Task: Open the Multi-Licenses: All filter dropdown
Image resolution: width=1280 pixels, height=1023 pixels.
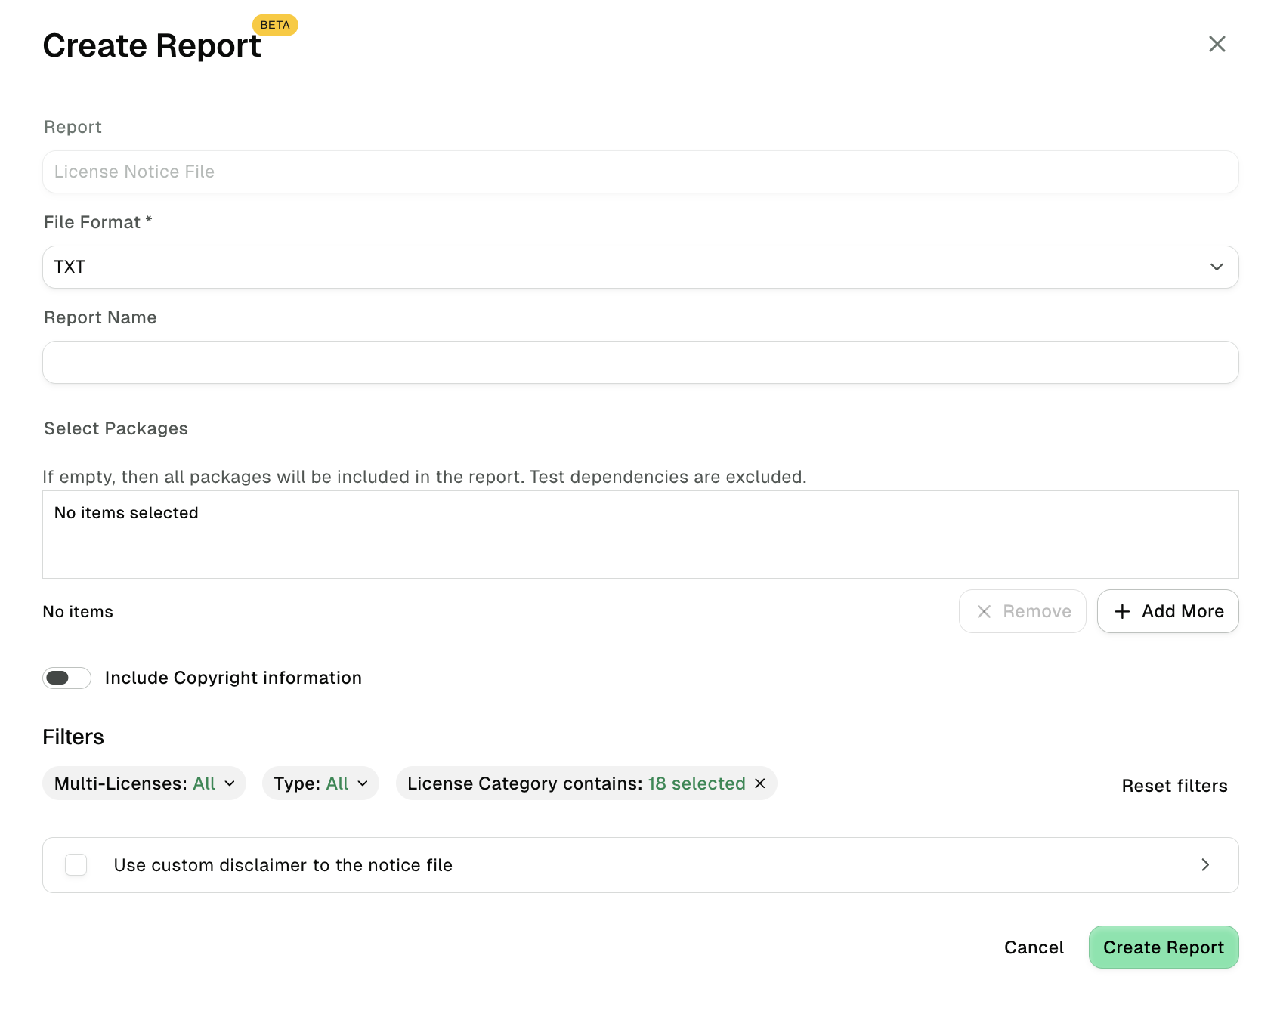Action: pyautogui.click(x=144, y=783)
